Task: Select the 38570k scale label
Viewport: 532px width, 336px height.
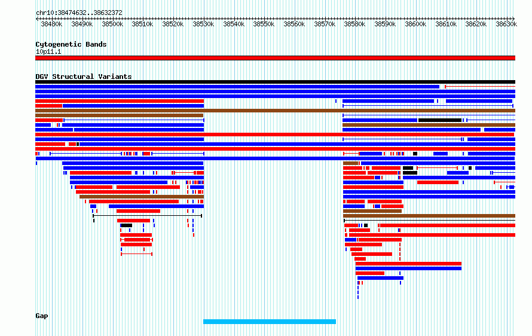Action: click(325, 25)
